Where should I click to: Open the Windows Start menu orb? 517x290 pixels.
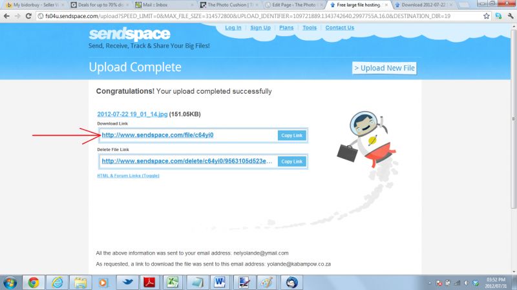point(10,282)
